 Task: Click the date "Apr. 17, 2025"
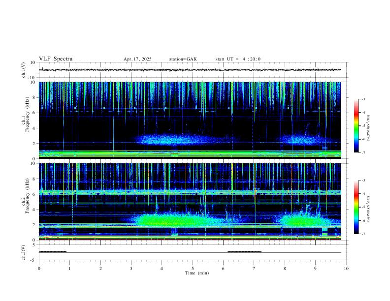tap(137, 59)
